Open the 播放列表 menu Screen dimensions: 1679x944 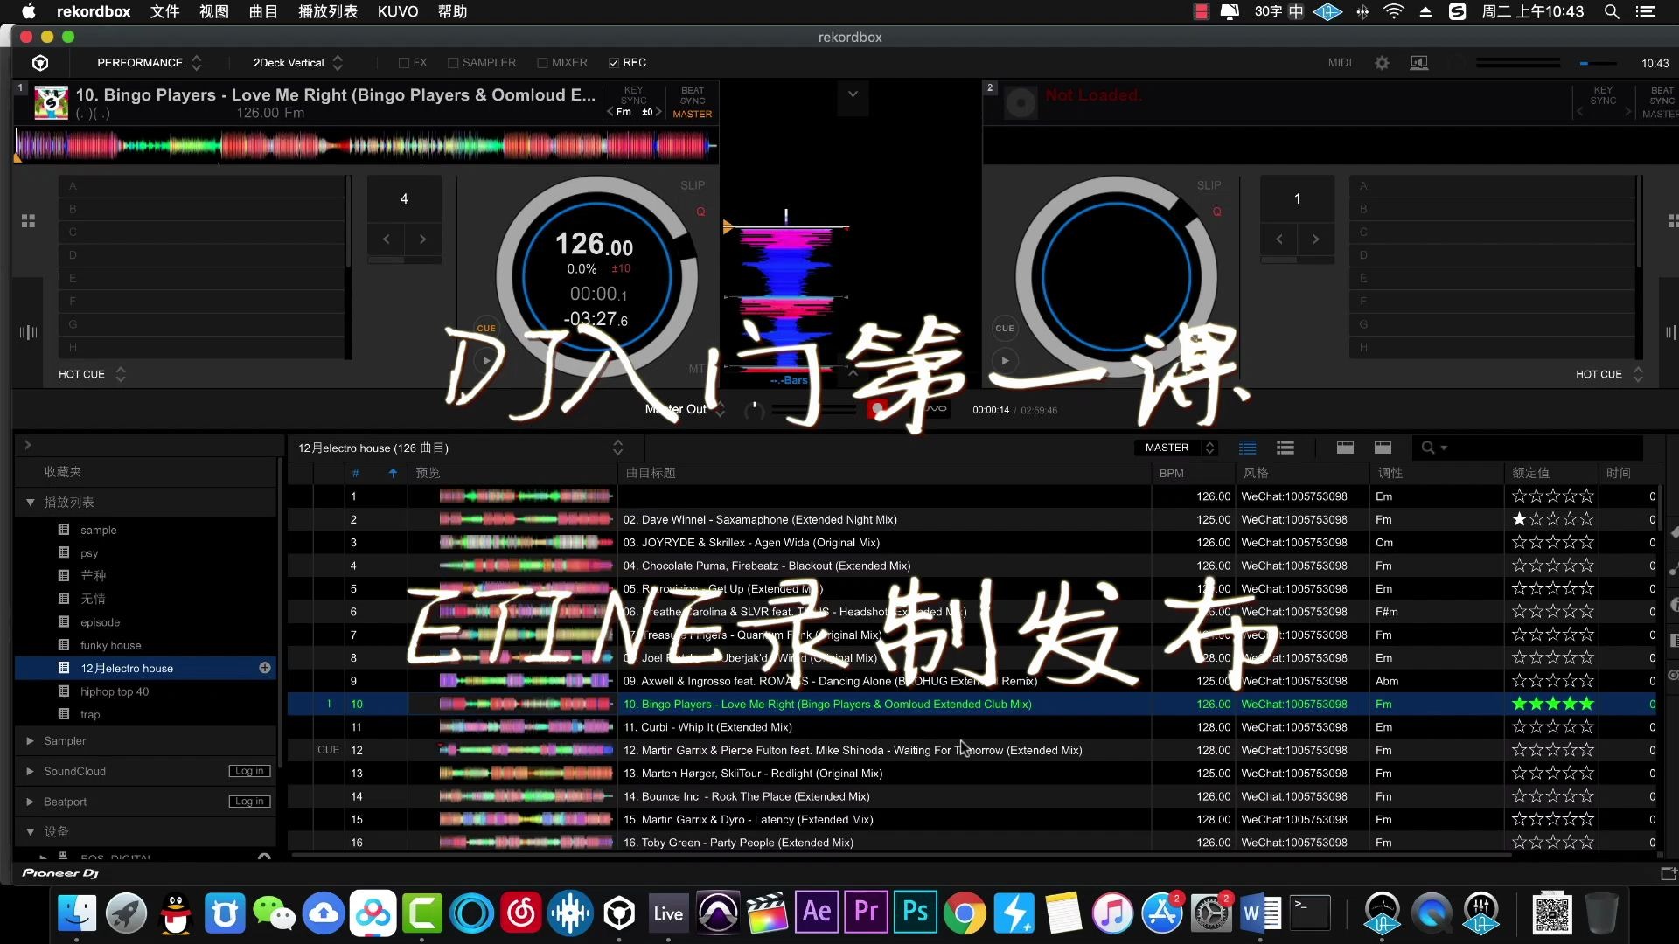(x=328, y=11)
